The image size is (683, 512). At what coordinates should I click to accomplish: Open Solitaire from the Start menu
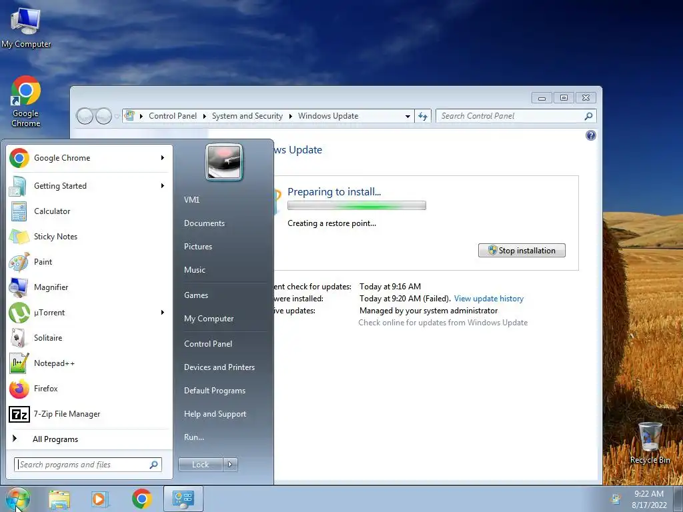[x=87, y=338]
